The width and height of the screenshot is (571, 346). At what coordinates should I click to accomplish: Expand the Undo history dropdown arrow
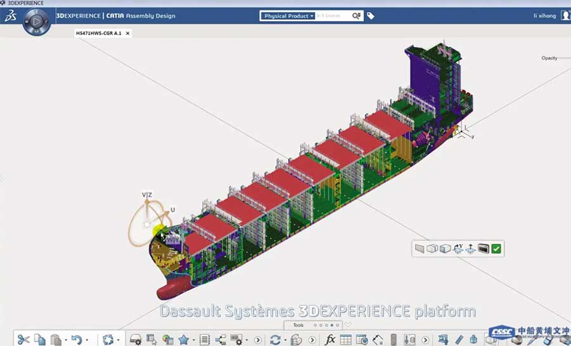87,340
